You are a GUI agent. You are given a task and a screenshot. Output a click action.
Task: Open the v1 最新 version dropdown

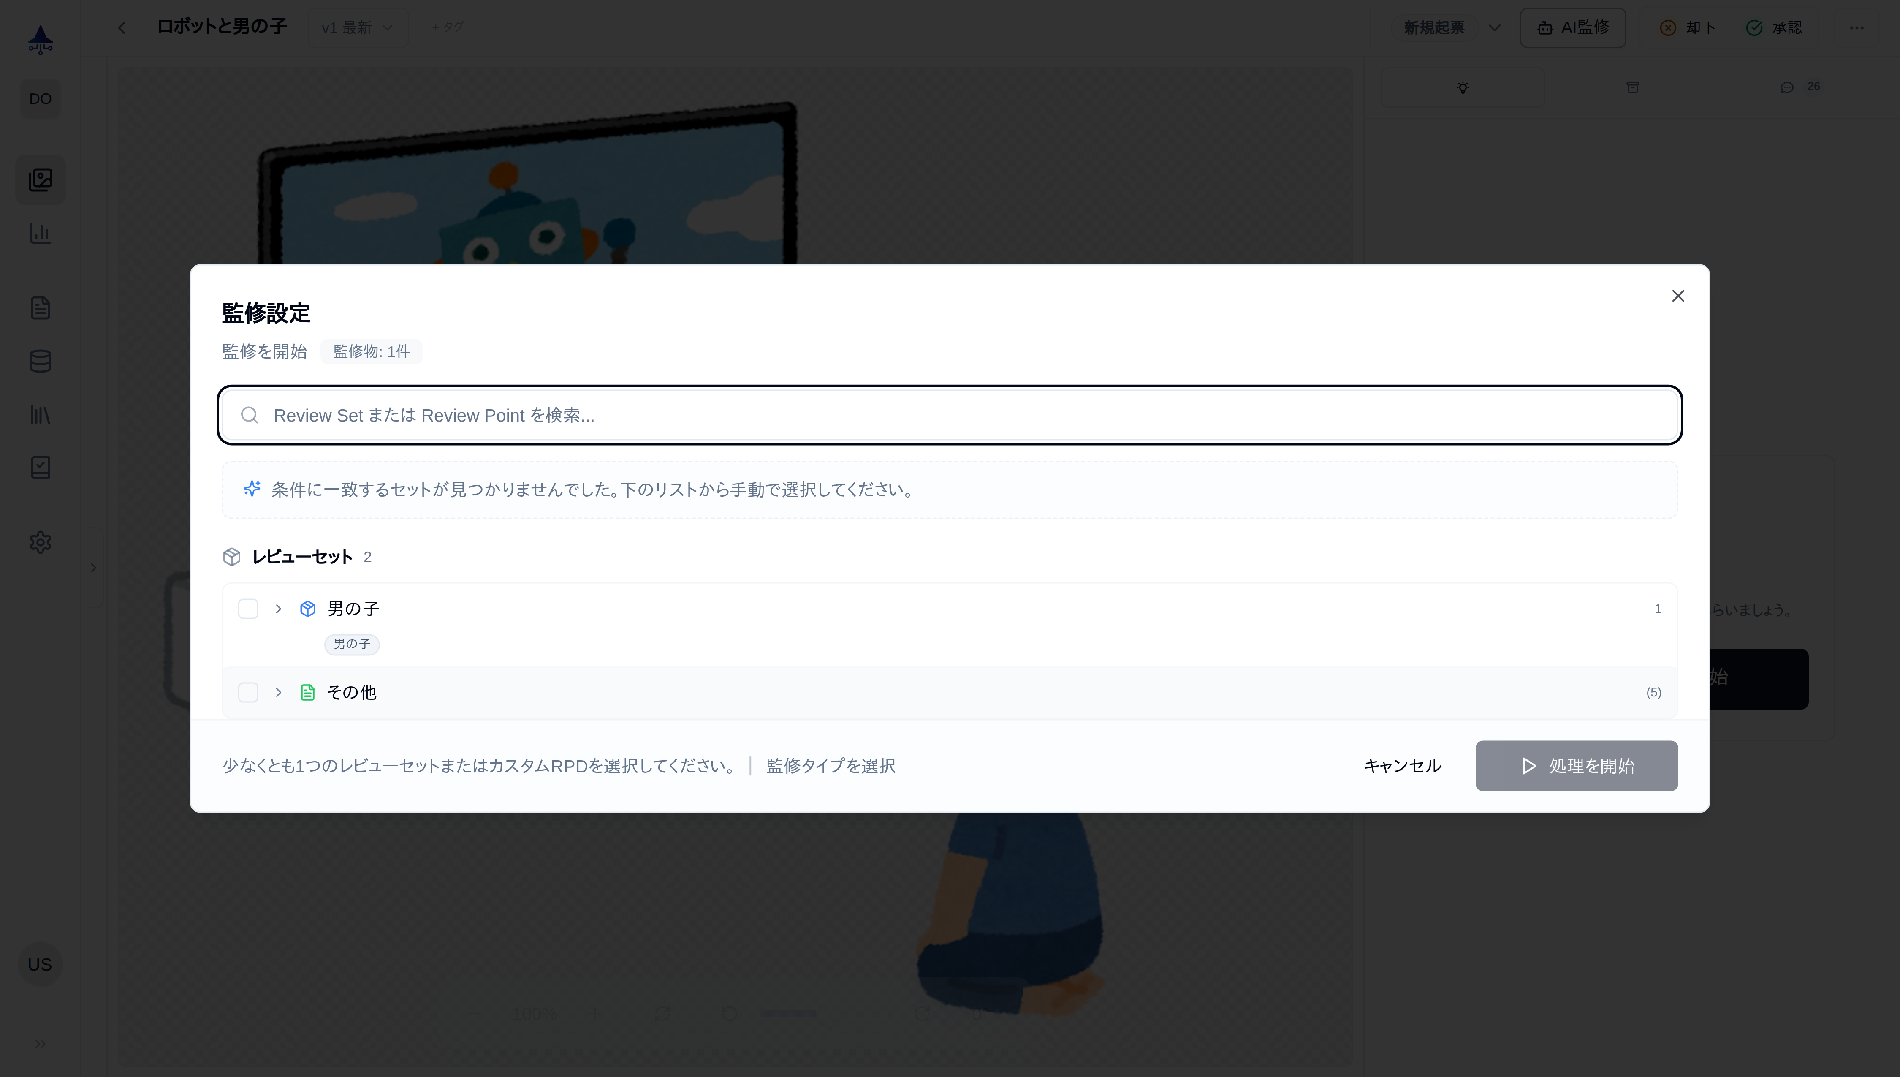click(x=357, y=27)
